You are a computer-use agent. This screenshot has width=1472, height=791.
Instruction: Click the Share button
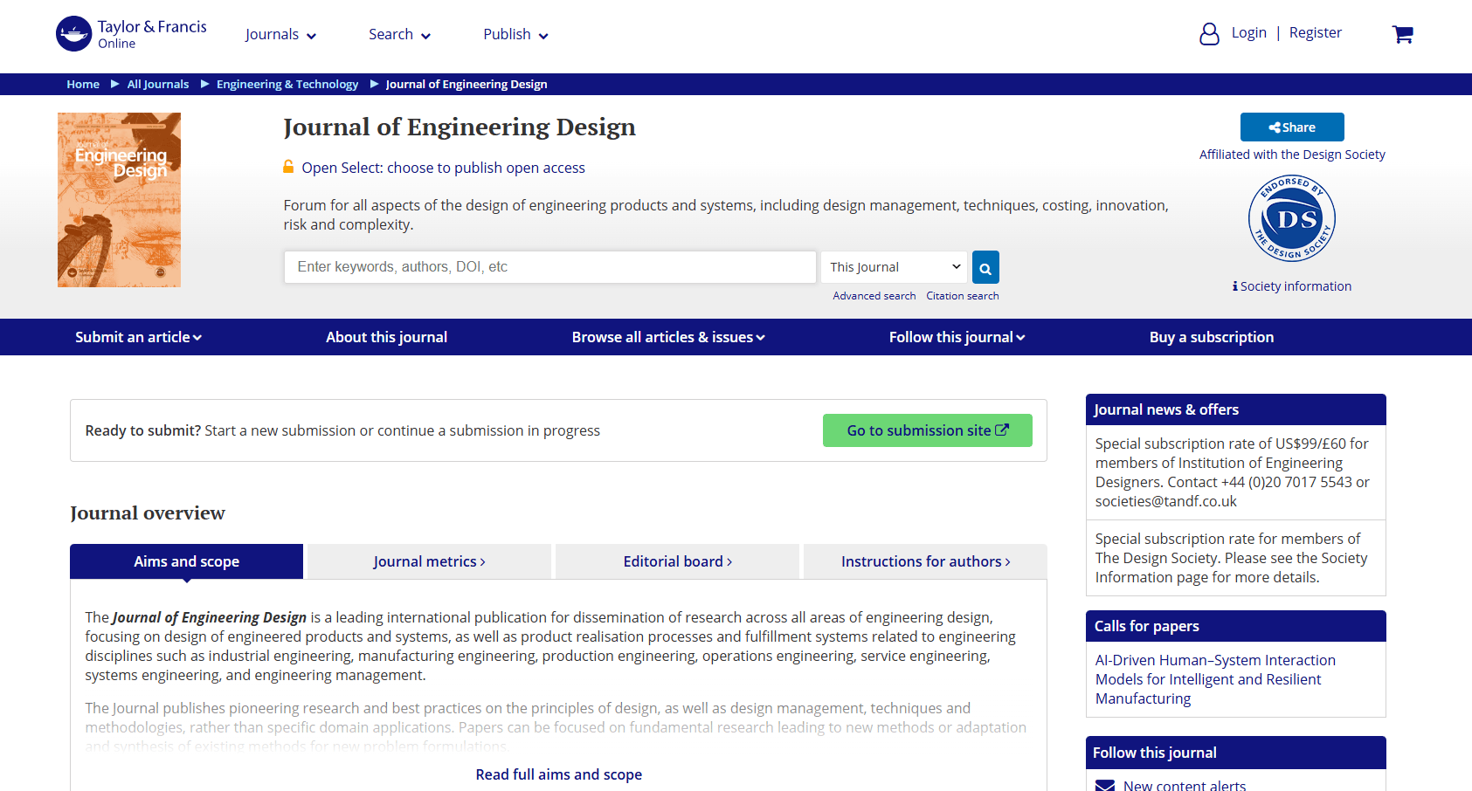(x=1292, y=127)
